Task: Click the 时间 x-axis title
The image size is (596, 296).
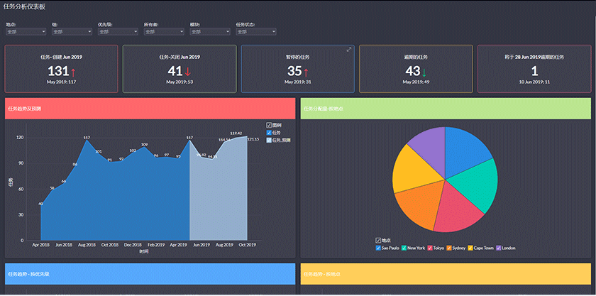Action: click(x=143, y=251)
